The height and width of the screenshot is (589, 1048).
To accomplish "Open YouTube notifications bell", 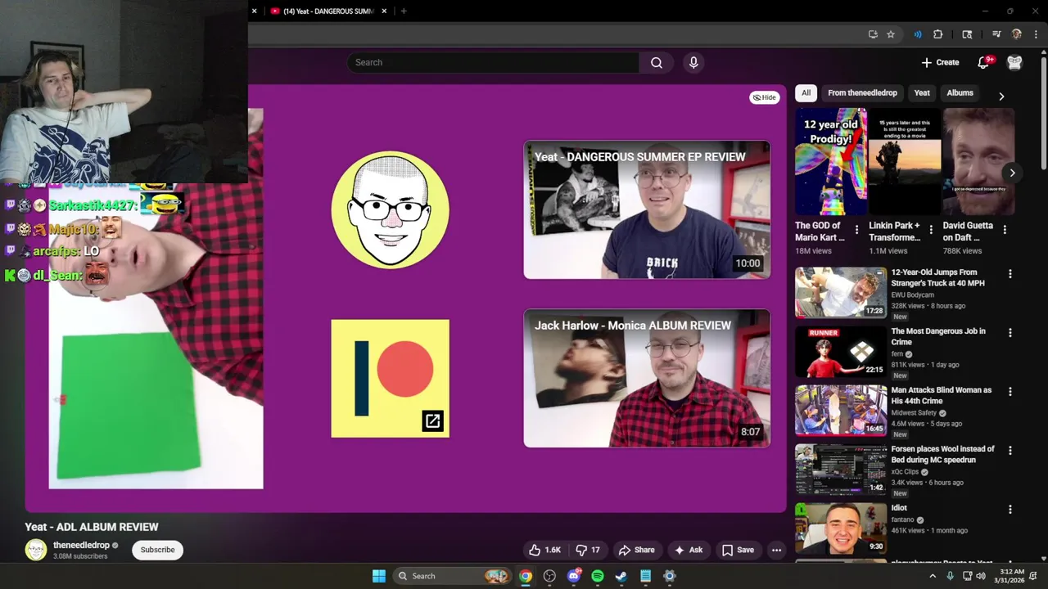I will 985,62.
